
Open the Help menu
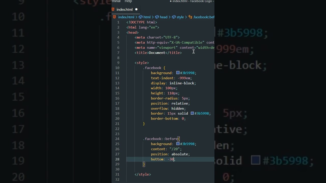tap(128, 1)
